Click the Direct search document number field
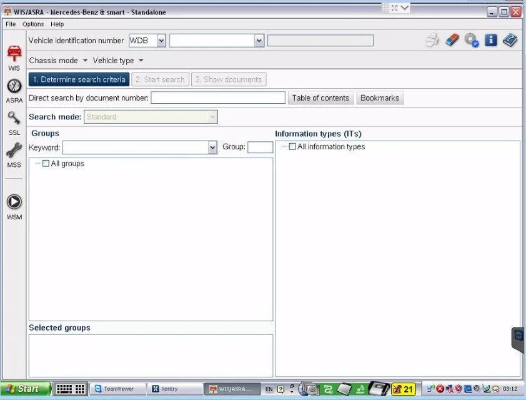 point(218,97)
